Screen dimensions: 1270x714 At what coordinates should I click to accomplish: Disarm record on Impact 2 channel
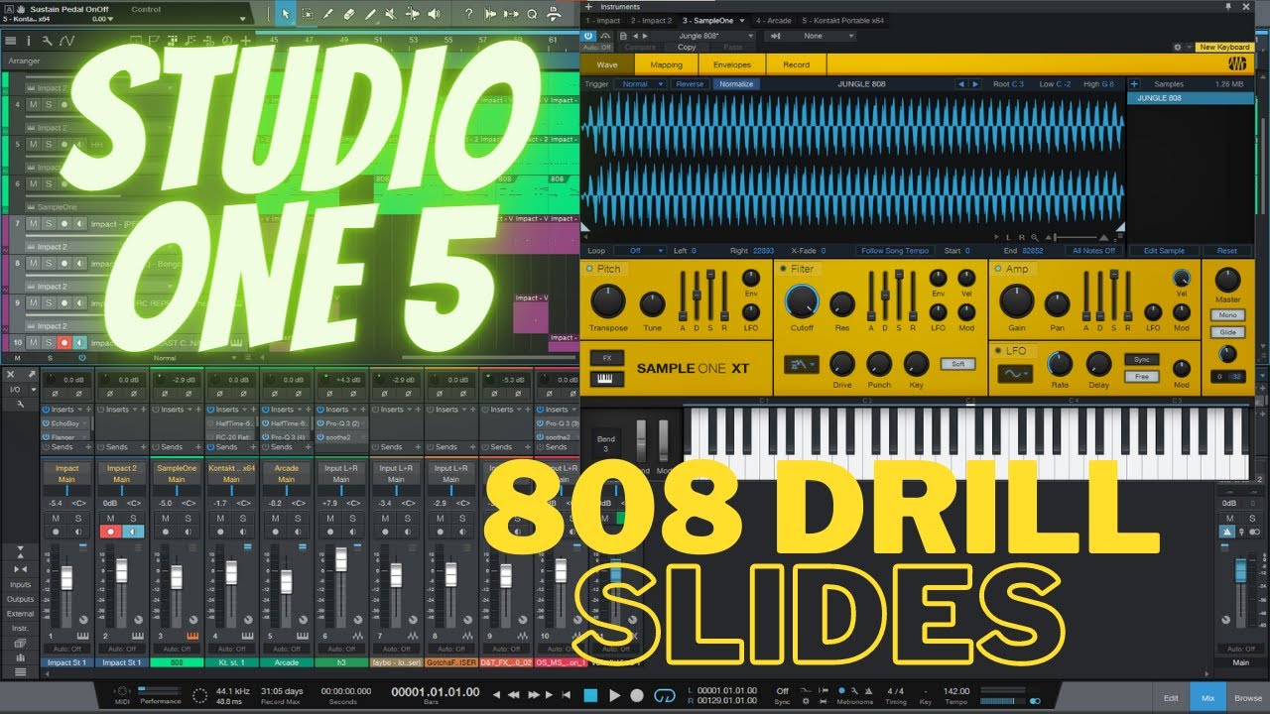pyautogui.click(x=111, y=532)
